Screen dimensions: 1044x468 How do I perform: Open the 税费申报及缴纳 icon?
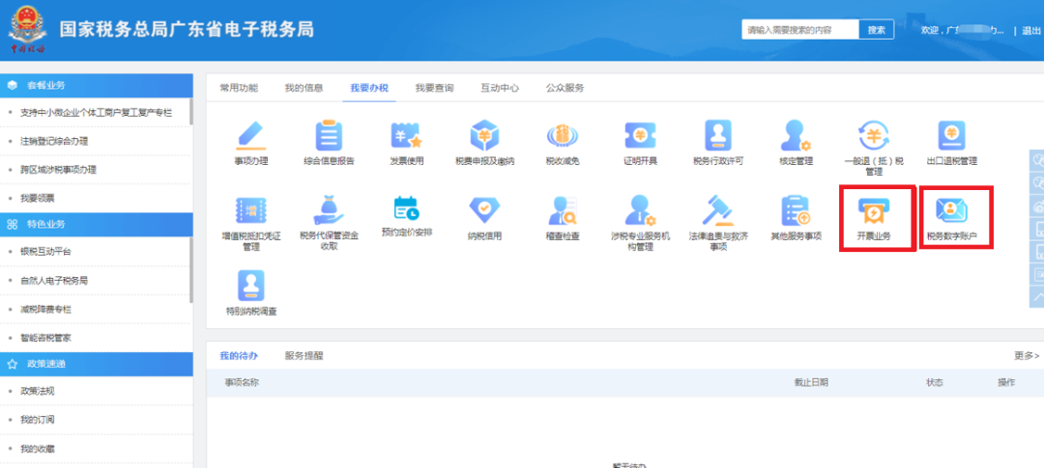(x=484, y=136)
